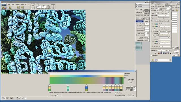Click the Save pic toolbar icon
The height and width of the screenshot is (102, 181).
(x=18, y=7)
